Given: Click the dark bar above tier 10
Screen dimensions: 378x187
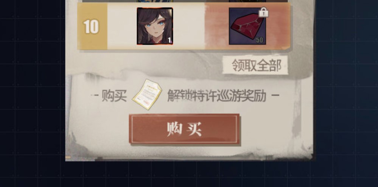Looking at the screenshot, I should click(x=185, y=1).
